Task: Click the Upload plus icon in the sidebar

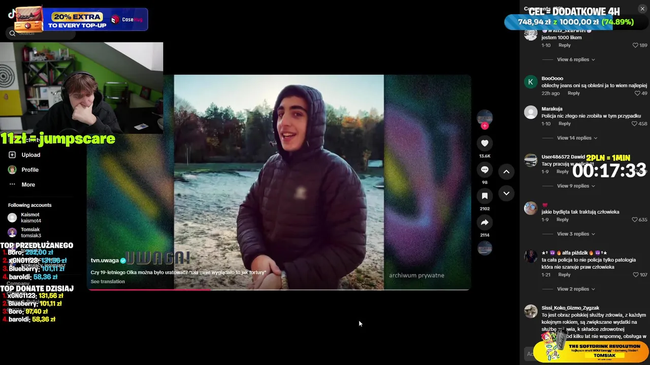Action: click(12, 155)
